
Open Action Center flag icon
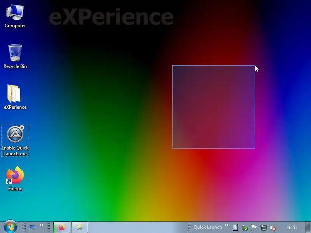[254, 228]
